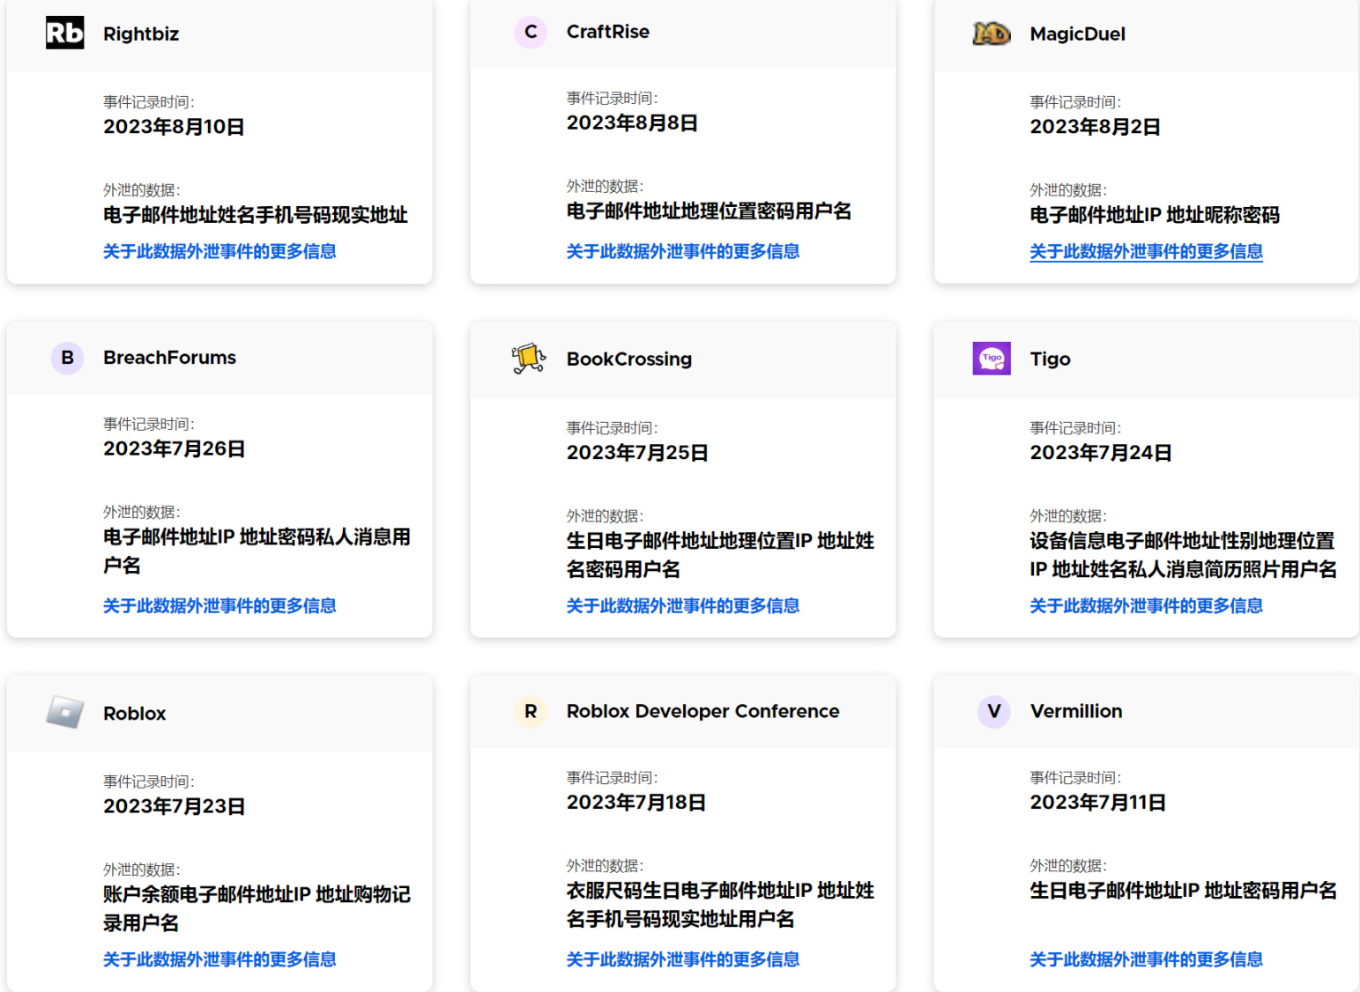Click MagicDuel leaked data list text

[1155, 215]
